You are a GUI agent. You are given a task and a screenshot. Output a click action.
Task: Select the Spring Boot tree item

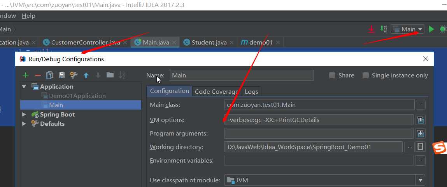57,114
